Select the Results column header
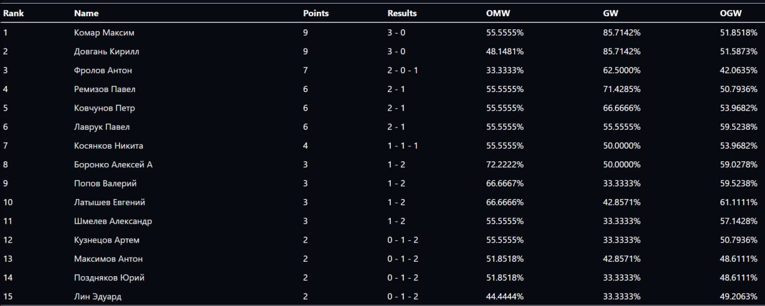This screenshot has height=306, width=765. coord(402,13)
